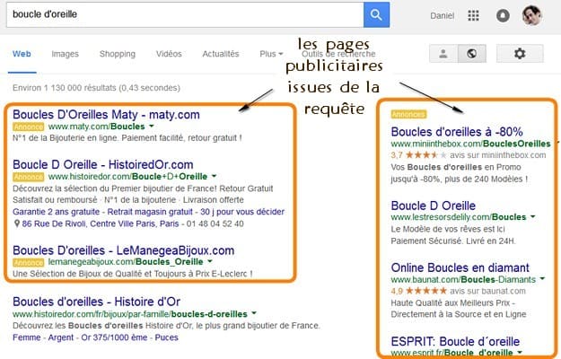Open Boucles D'Oreilles Maty - maty.com ad
The image size is (561, 359).
(x=106, y=115)
